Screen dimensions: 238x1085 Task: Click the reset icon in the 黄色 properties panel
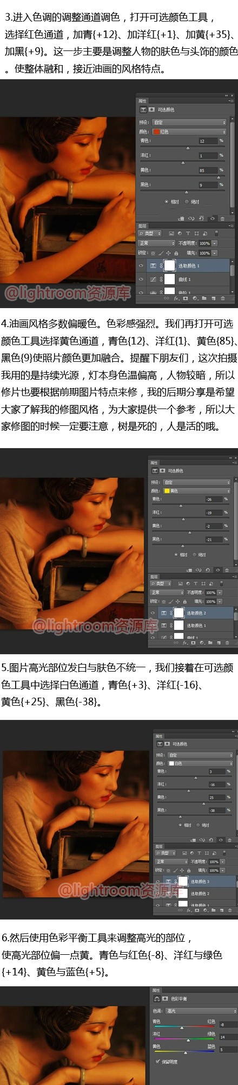208,570
